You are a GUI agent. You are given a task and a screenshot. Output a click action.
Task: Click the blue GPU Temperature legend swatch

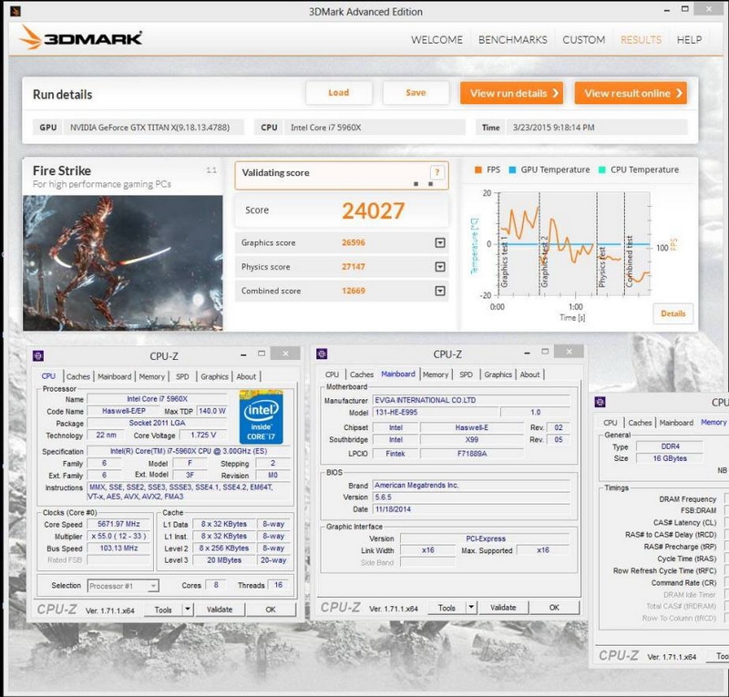pyautogui.click(x=512, y=170)
